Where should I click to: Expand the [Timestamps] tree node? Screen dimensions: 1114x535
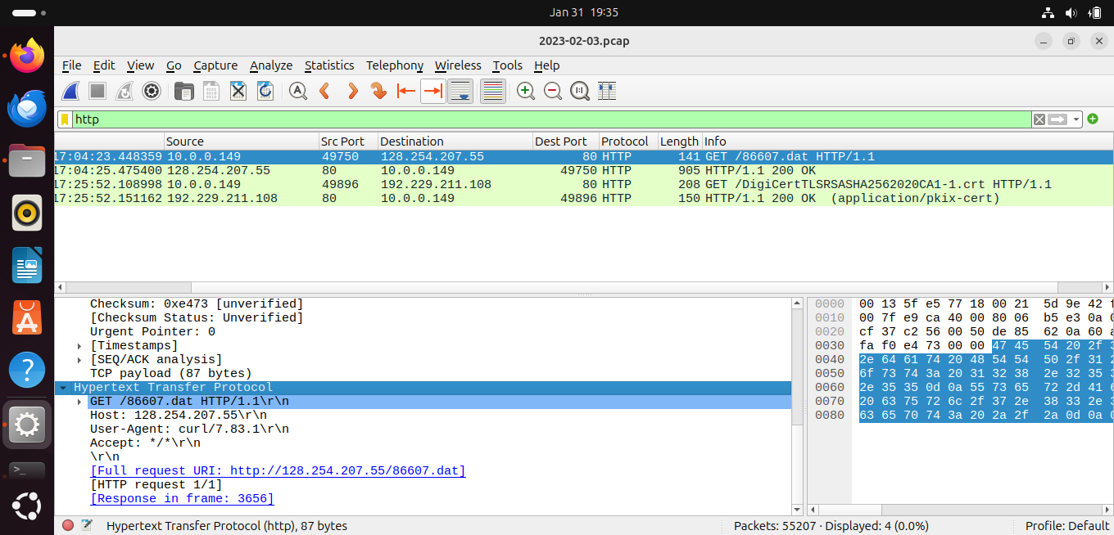tap(79, 346)
